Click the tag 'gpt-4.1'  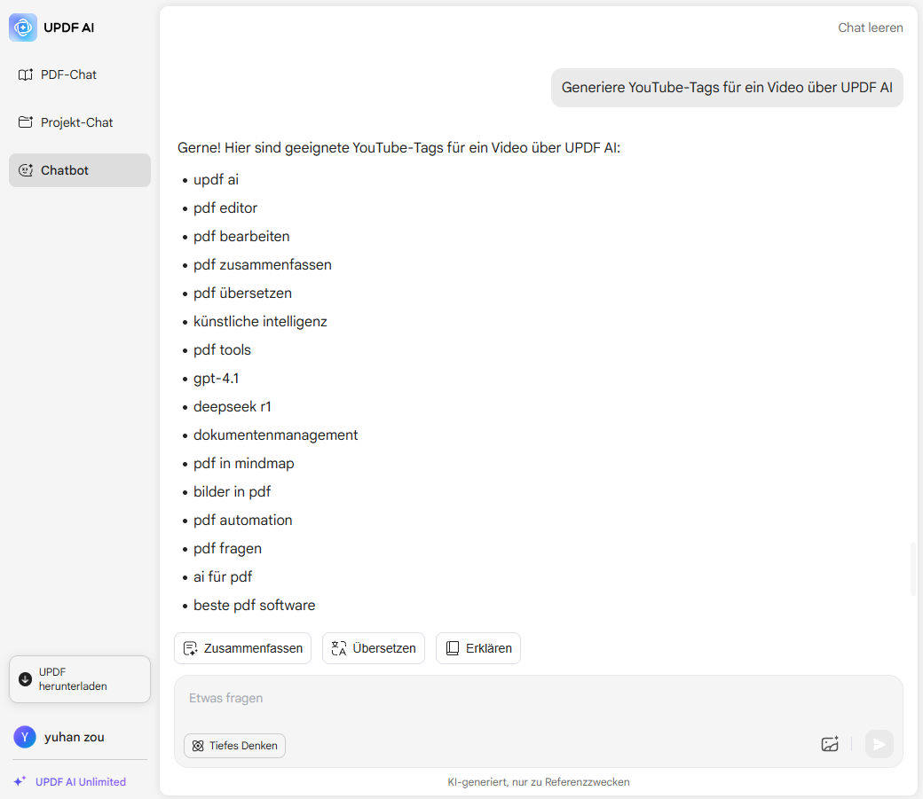[216, 379]
